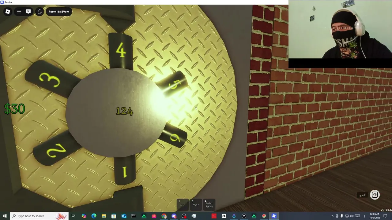Select hotbar slot 2 item

196,204
